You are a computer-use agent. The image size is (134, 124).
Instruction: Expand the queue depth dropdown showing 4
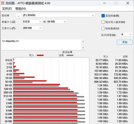pyautogui.click(x=126, y=35)
